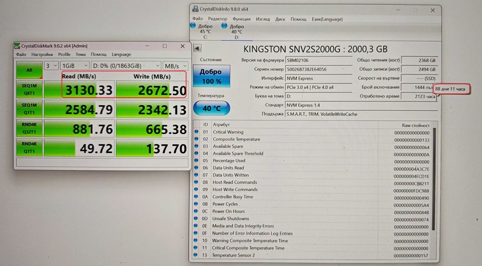Click serial number field 50026B7382E64056

[319, 69]
